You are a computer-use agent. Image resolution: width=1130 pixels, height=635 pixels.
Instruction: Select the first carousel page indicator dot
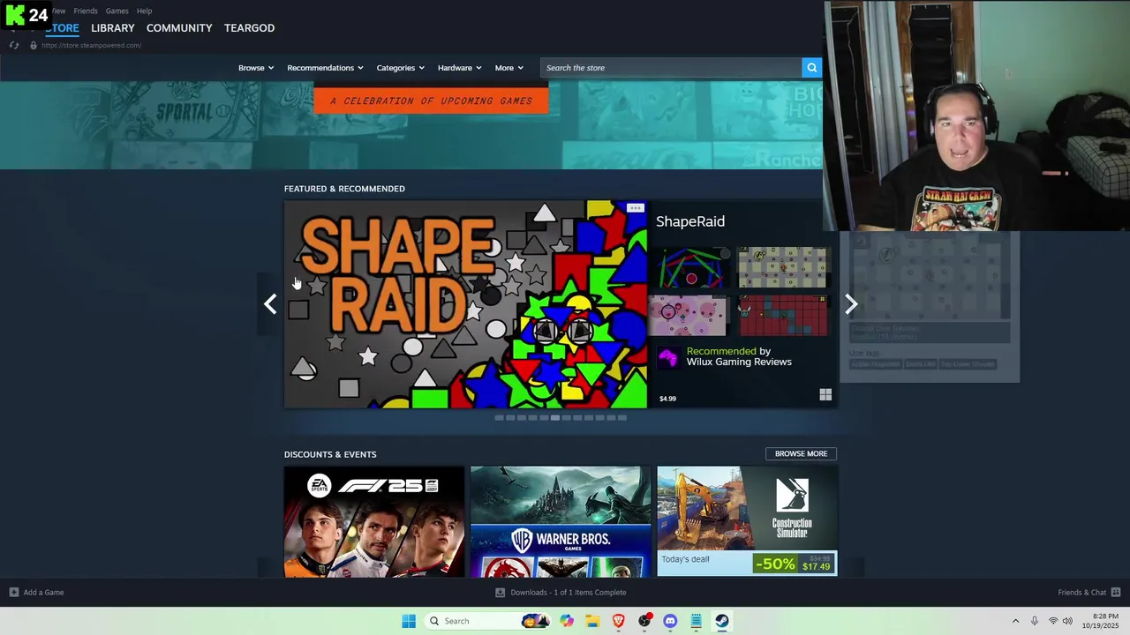tap(499, 418)
